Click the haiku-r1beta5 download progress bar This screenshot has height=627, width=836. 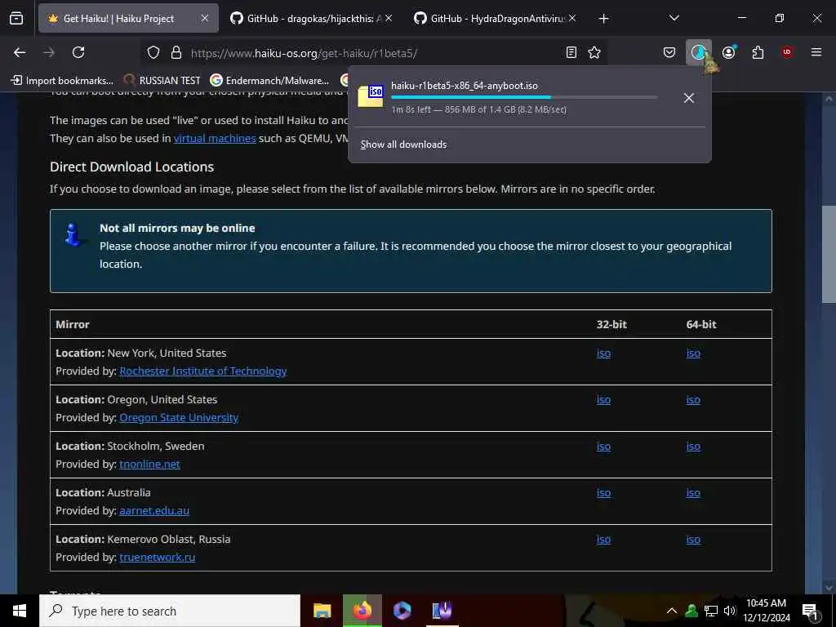coord(524,98)
